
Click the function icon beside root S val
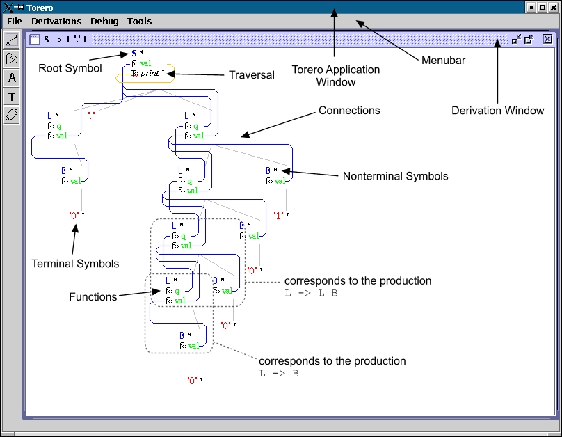point(135,63)
